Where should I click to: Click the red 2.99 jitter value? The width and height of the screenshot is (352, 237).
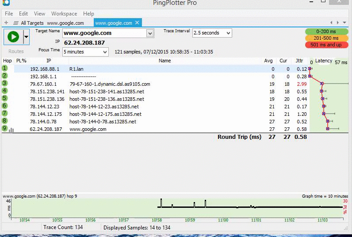pyautogui.click(x=302, y=84)
